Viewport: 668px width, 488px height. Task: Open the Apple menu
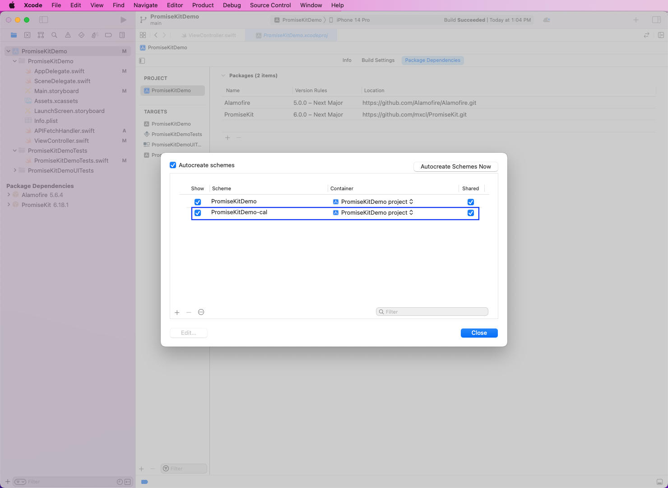pos(12,5)
